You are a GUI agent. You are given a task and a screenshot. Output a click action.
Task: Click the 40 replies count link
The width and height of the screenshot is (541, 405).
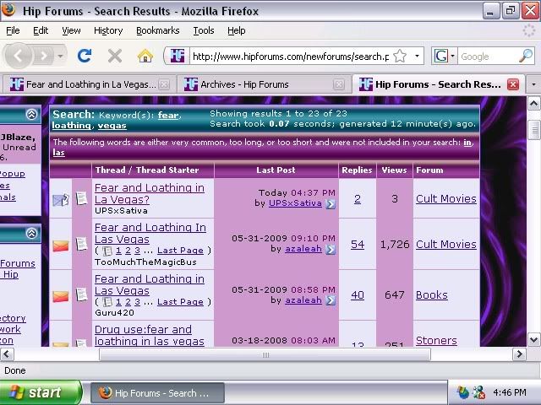pos(358,295)
